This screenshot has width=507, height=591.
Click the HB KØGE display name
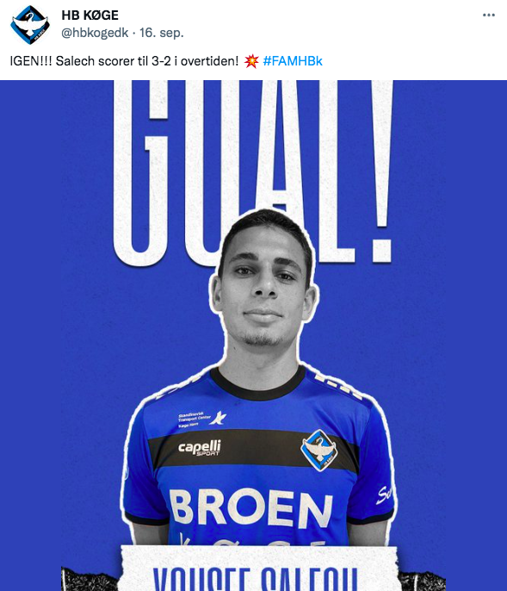click(90, 16)
